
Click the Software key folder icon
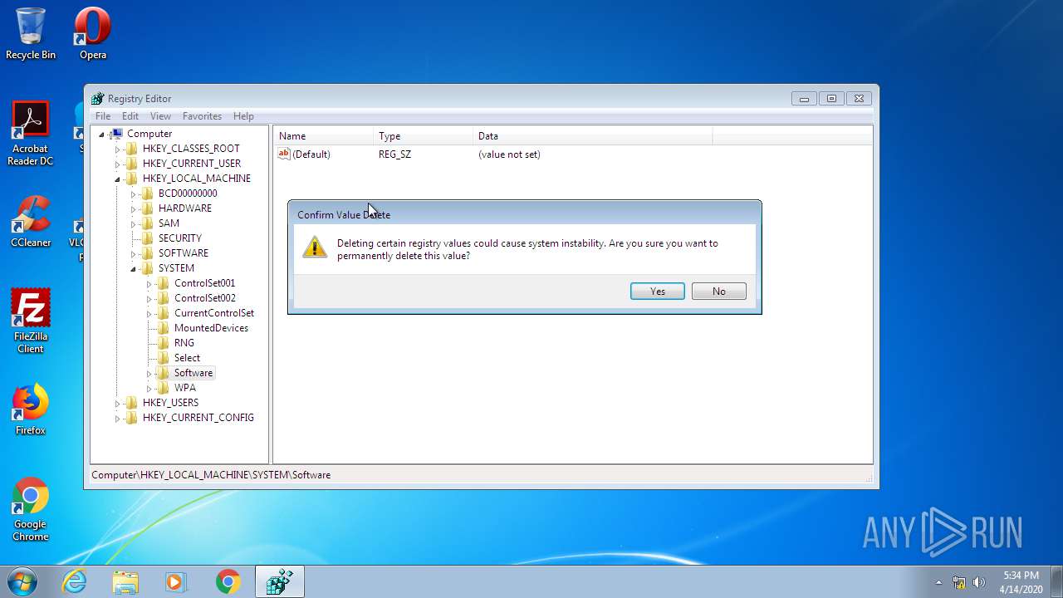[163, 373]
